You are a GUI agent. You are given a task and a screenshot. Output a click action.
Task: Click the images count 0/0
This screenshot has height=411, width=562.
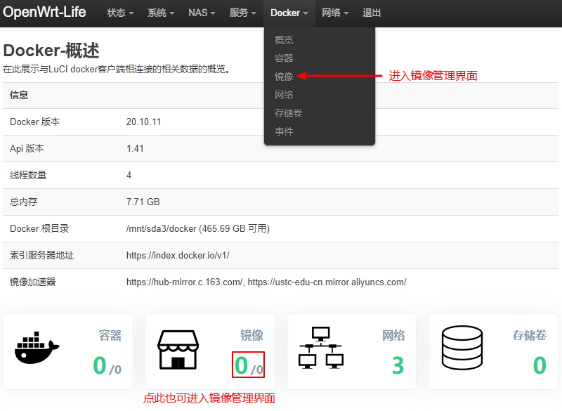249,365
